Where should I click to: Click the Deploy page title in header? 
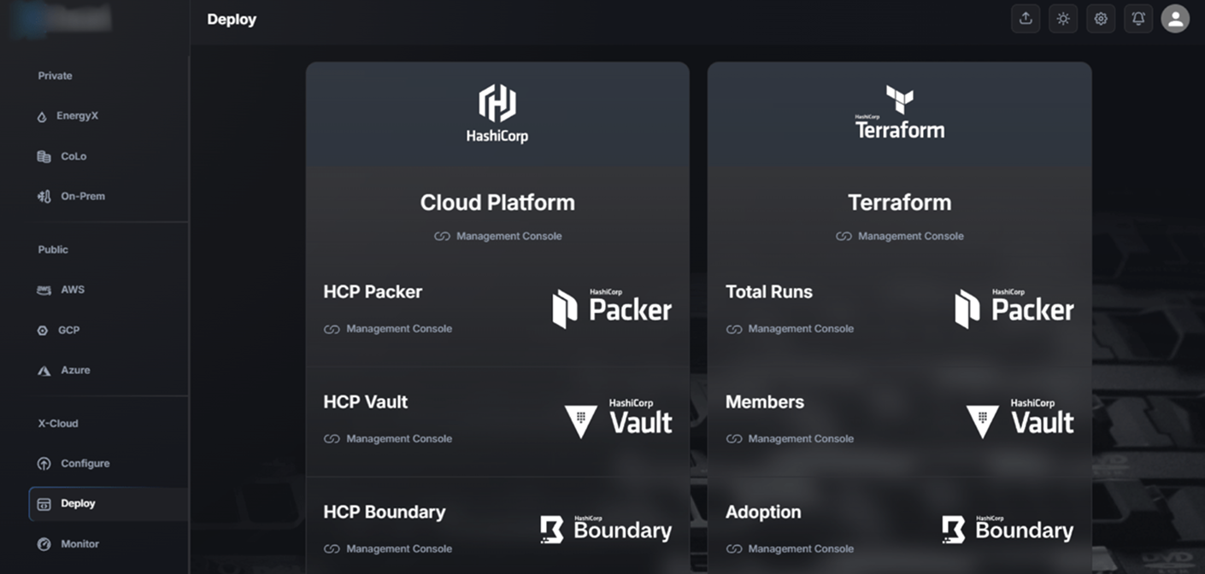coord(232,19)
